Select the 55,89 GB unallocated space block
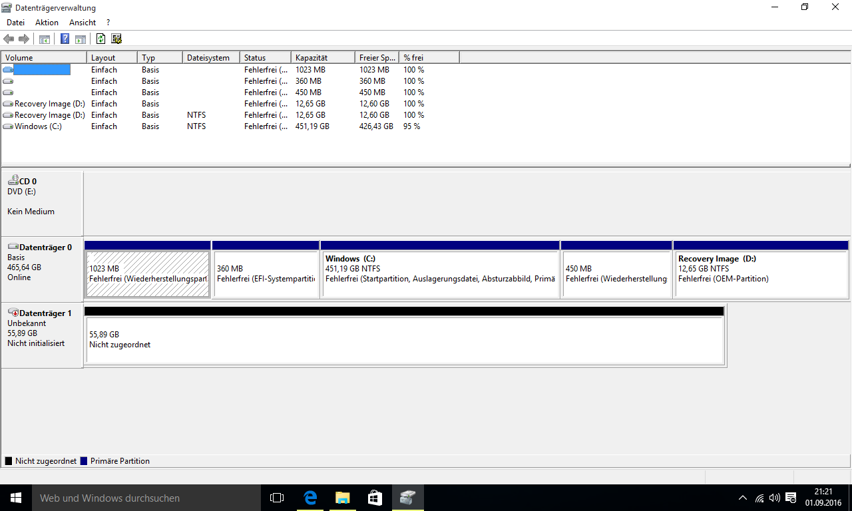This screenshot has height=511, width=852. [x=405, y=340]
